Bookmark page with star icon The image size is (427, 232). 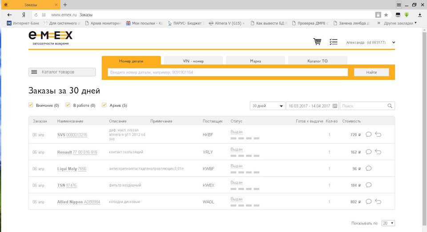click(x=386, y=15)
